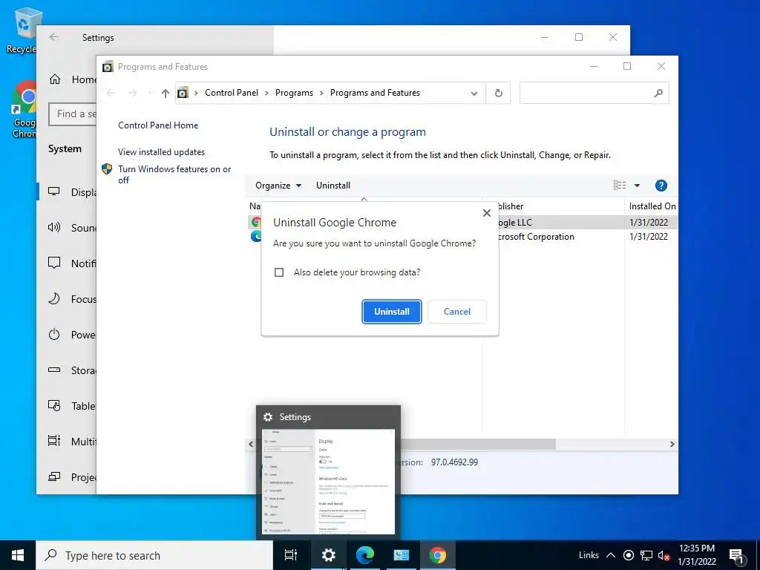Click horizontal scrollbar left arrow
The height and width of the screenshot is (570, 760).
click(x=251, y=444)
